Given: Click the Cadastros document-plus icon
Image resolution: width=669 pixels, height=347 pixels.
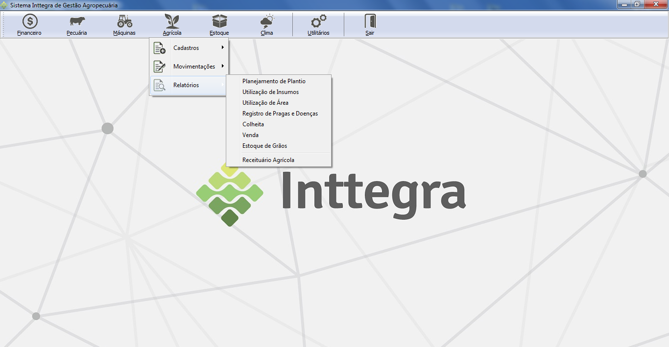Looking at the screenshot, I should (x=160, y=48).
